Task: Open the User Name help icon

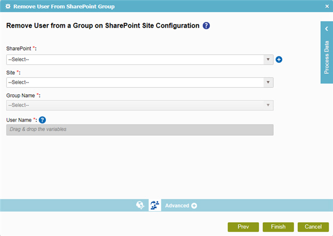Action: point(42,120)
